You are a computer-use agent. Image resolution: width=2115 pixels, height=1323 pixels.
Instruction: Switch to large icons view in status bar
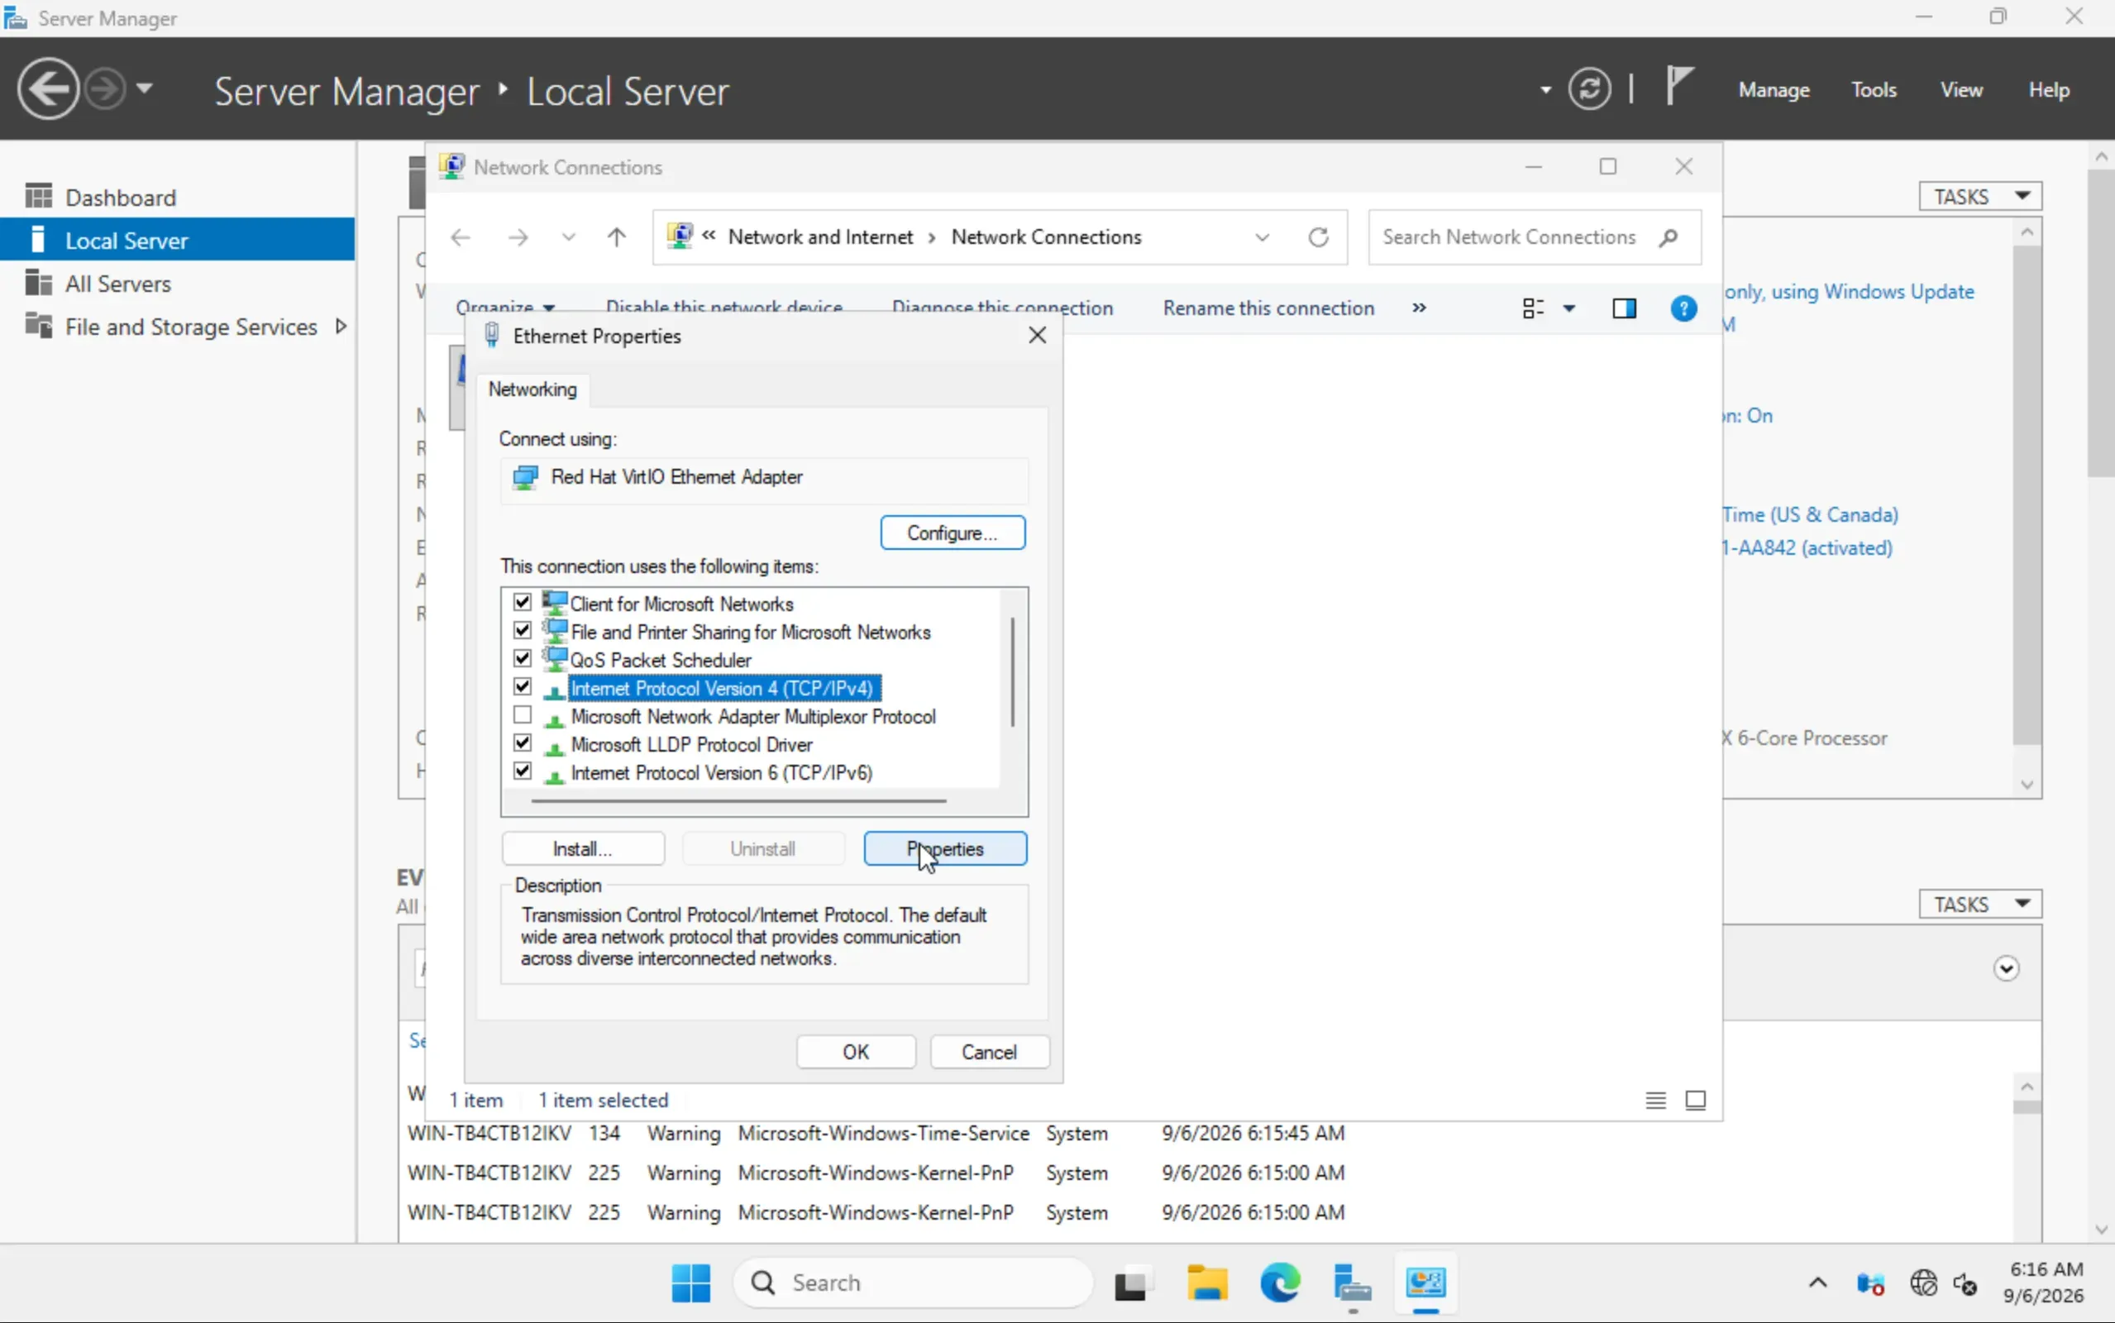pos(1695,1100)
